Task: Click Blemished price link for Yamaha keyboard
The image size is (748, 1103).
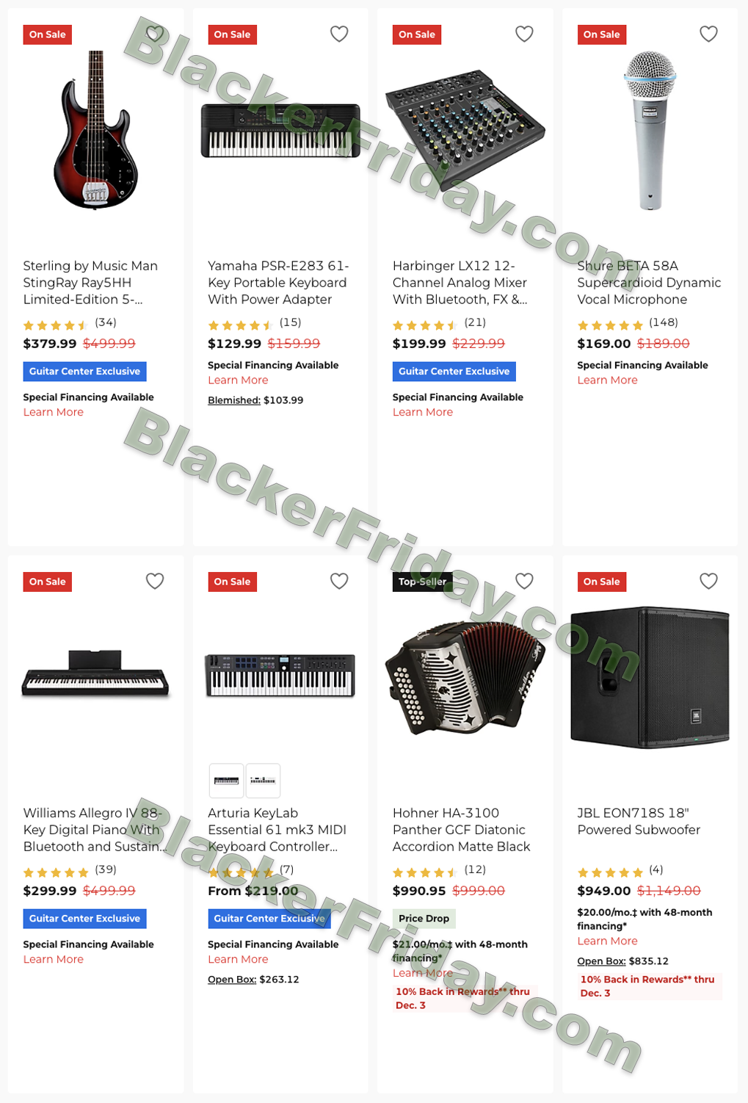Action: click(x=234, y=400)
